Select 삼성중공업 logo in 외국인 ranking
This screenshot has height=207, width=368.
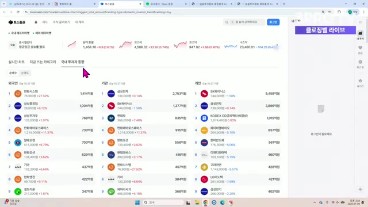18,106
